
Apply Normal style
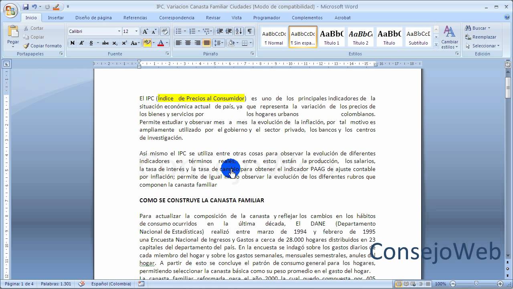click(274, 37)
